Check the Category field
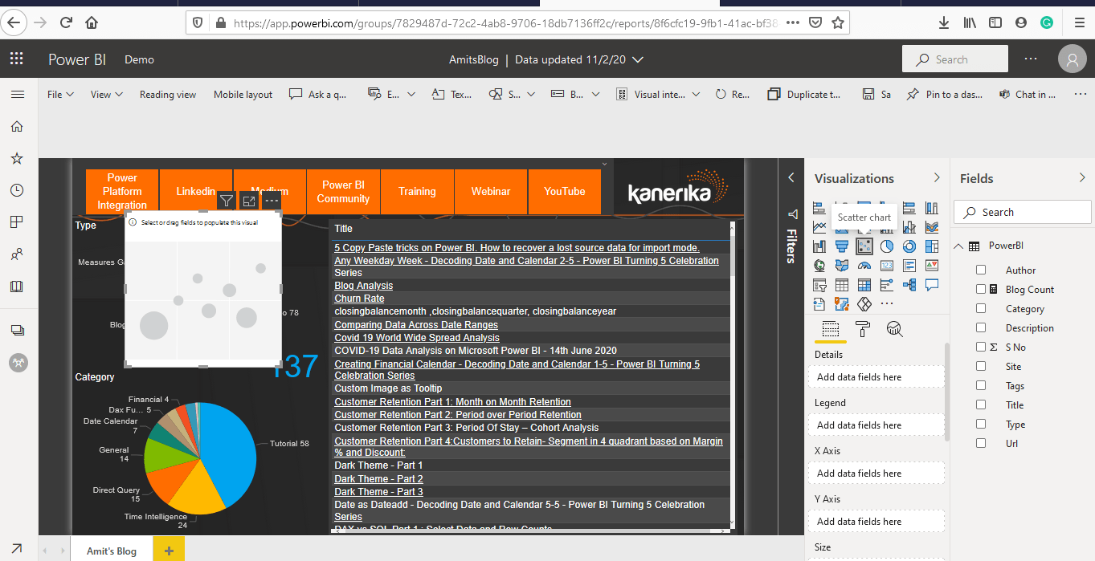This screenshot has height=561, width=1095. (981, 309)
